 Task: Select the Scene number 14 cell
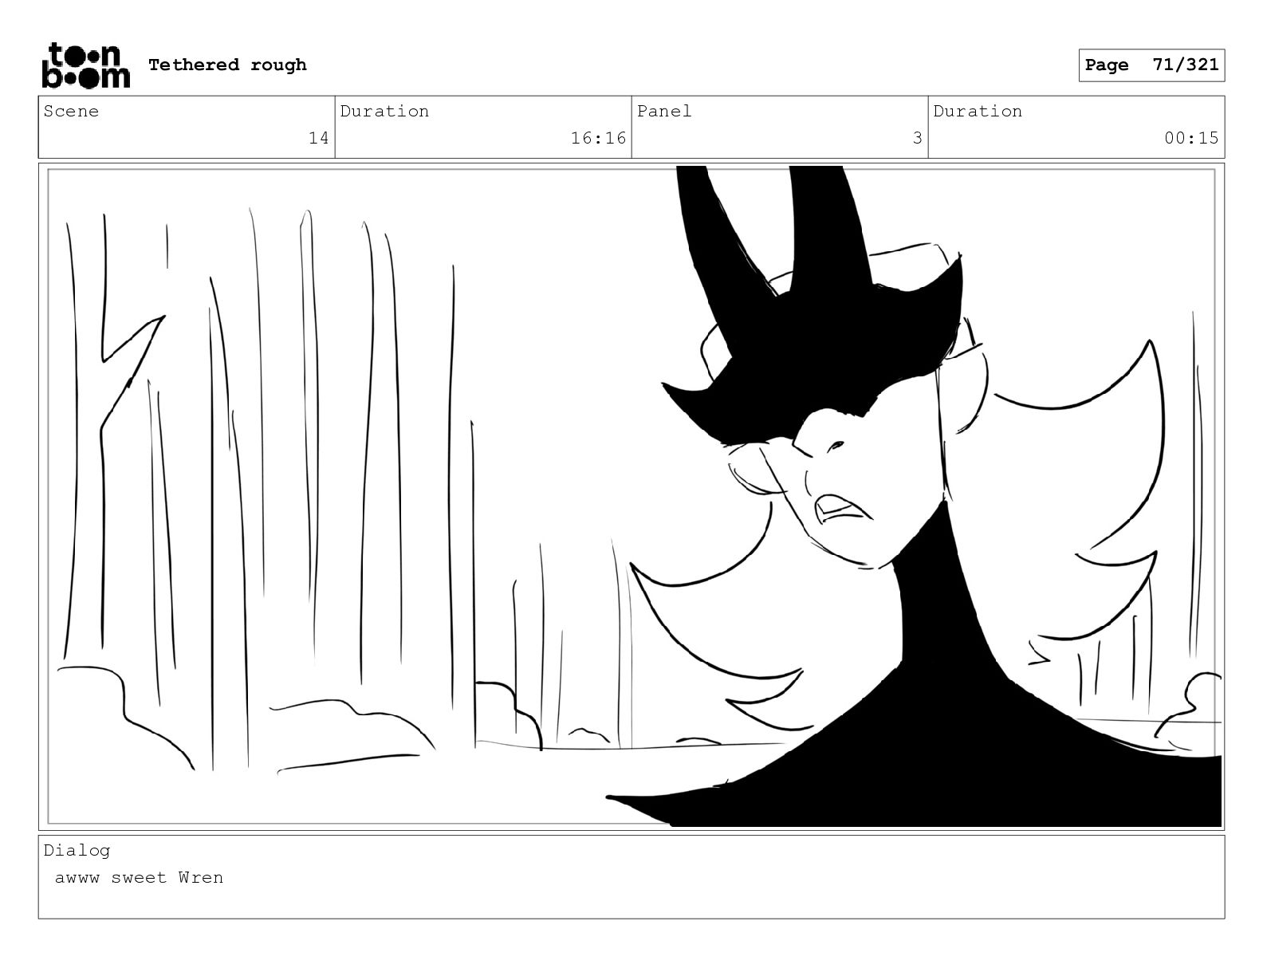pos(187,128)
